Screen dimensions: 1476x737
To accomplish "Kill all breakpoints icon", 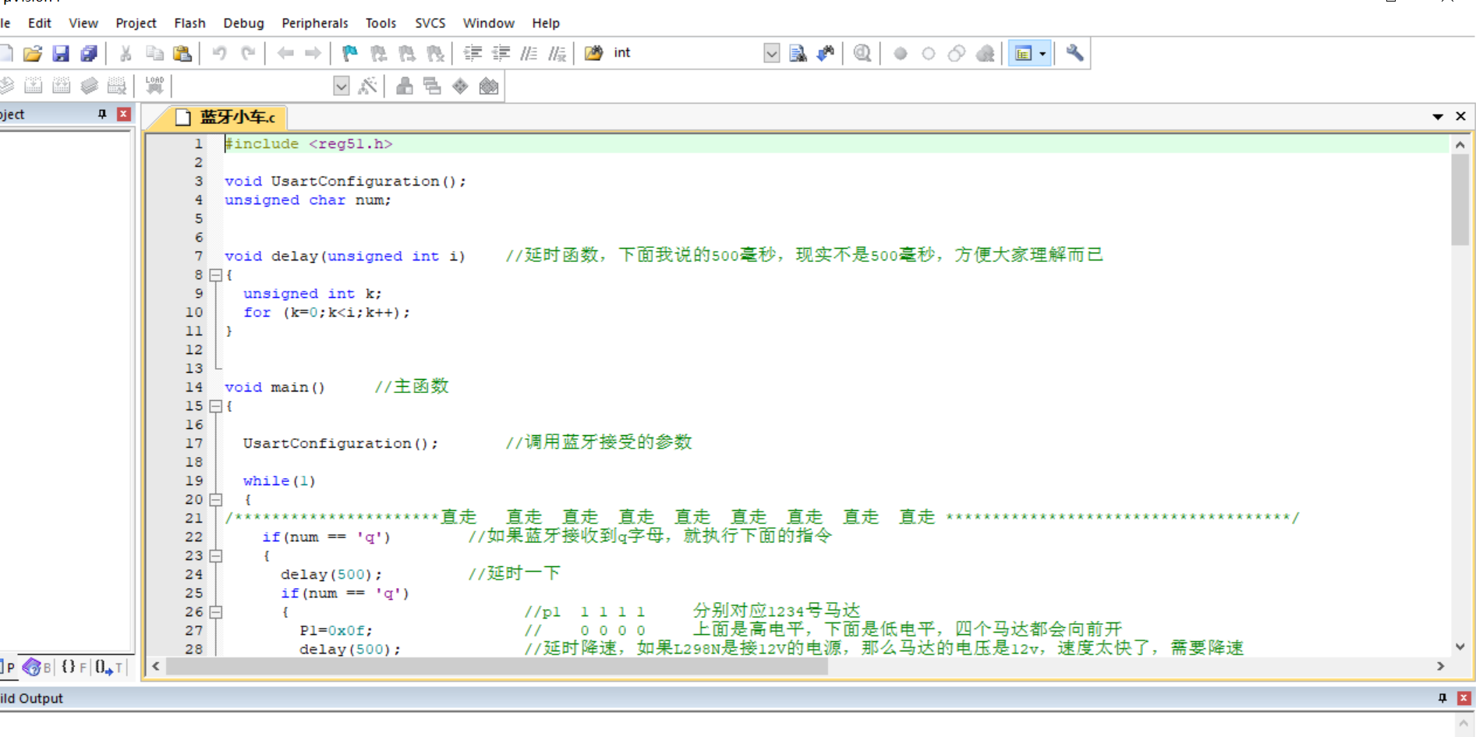I will 986,53.
